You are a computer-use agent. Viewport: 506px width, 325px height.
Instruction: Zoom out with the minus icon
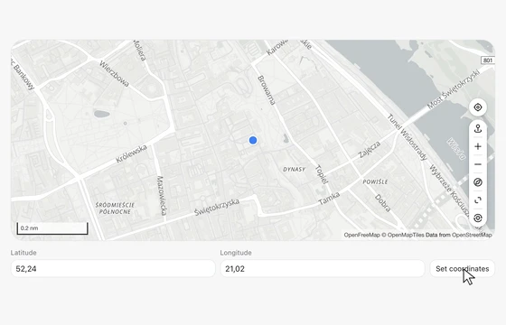tap(478, 164)
